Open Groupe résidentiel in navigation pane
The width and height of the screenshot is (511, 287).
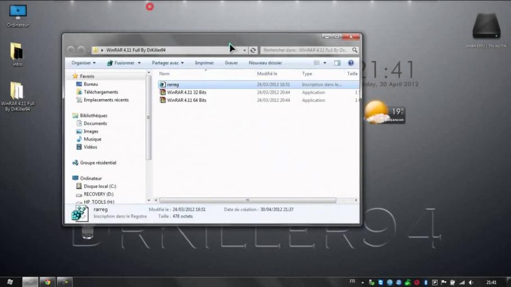98,162
